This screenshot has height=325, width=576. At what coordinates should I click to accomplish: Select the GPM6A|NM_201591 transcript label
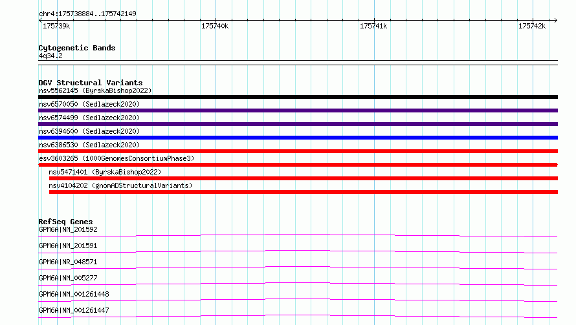pyautogui.click(x=69, y=246)
